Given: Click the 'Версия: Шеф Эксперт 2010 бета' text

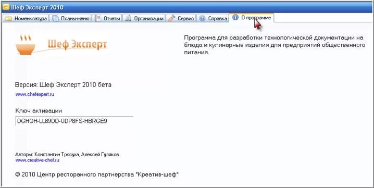Looking at the screenshot, I should 63,85.
